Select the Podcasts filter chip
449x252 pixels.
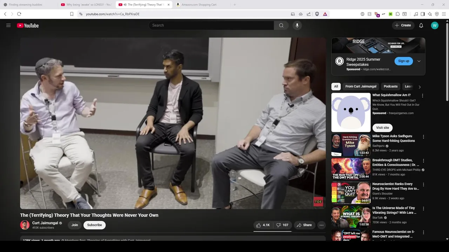390,86
